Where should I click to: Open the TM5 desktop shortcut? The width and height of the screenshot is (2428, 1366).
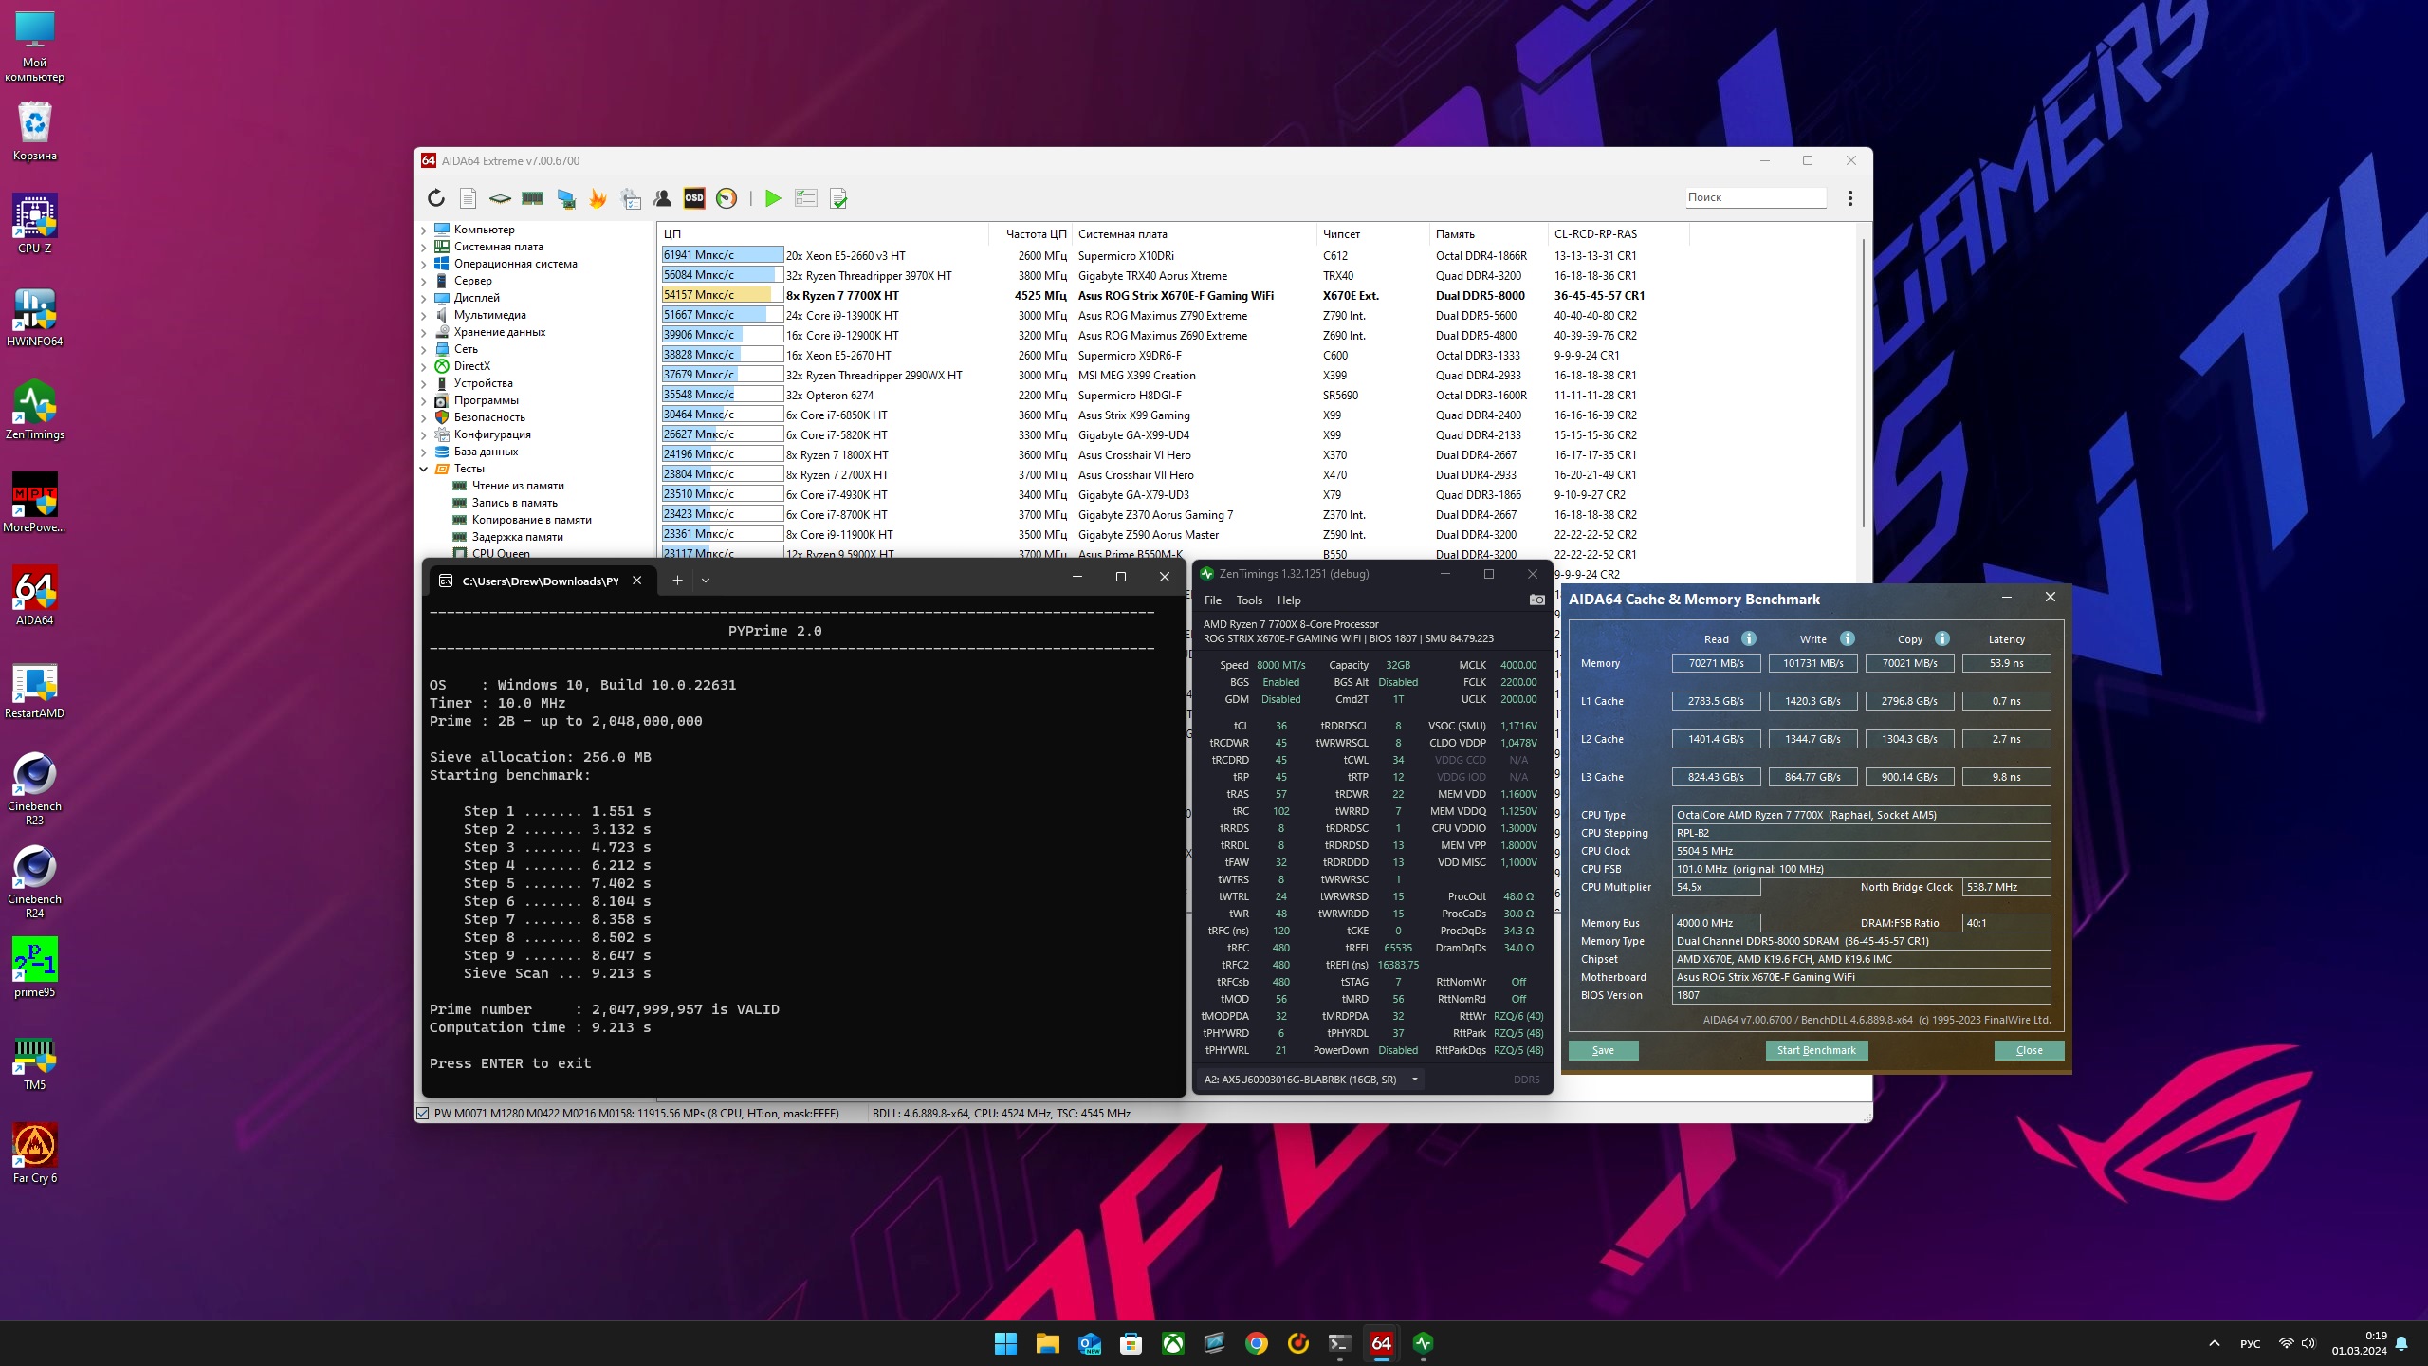[35, 1061]
